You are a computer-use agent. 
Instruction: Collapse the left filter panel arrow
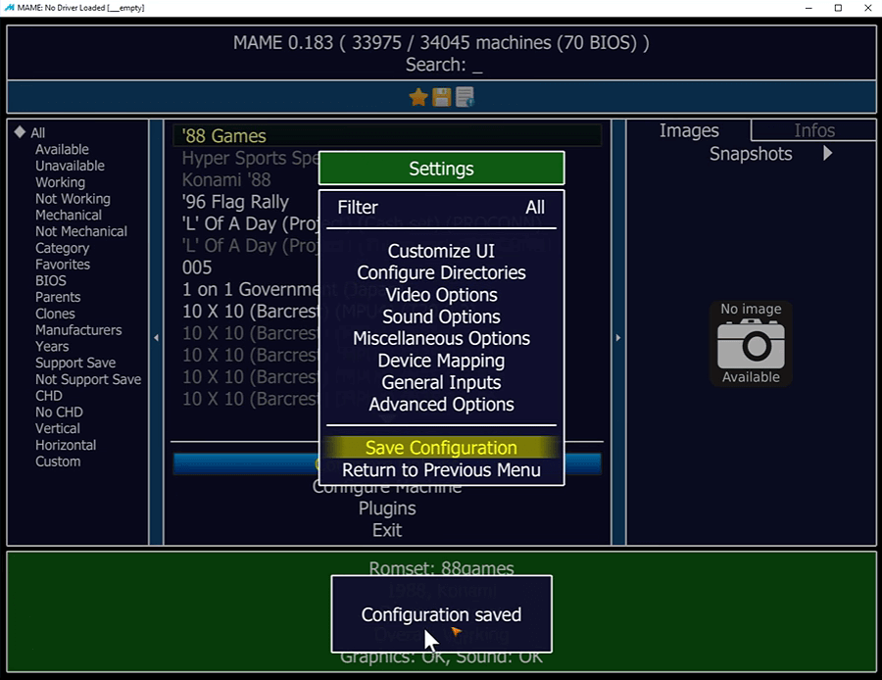pos(157,337)
